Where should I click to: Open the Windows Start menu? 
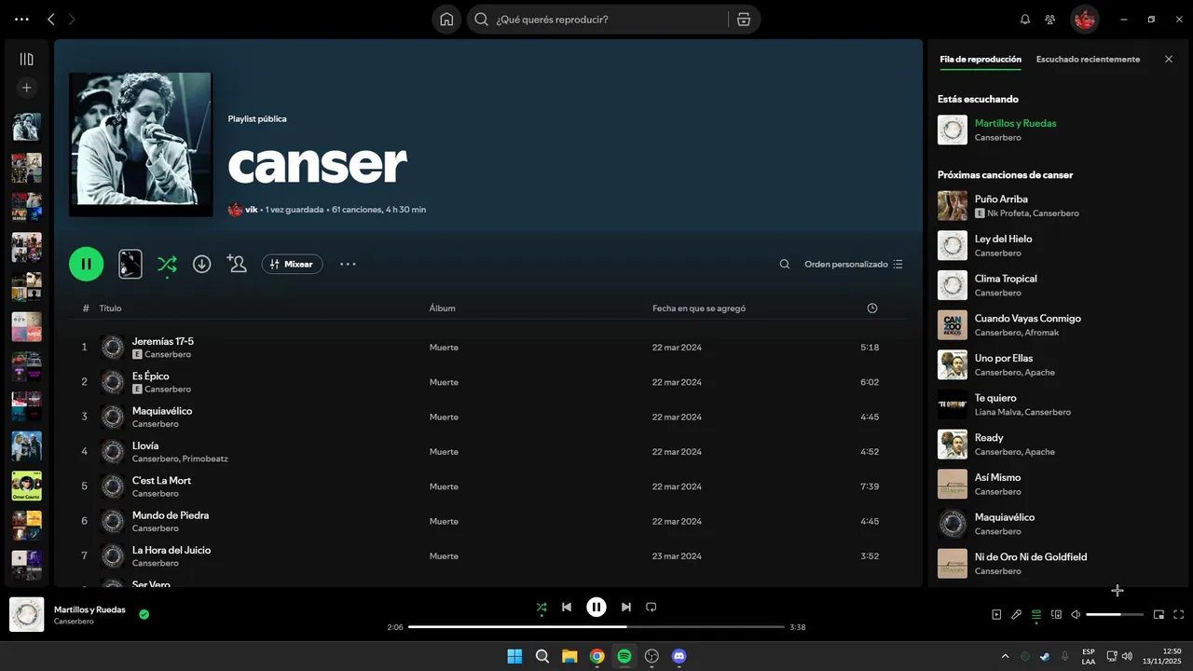coord(514,656)
